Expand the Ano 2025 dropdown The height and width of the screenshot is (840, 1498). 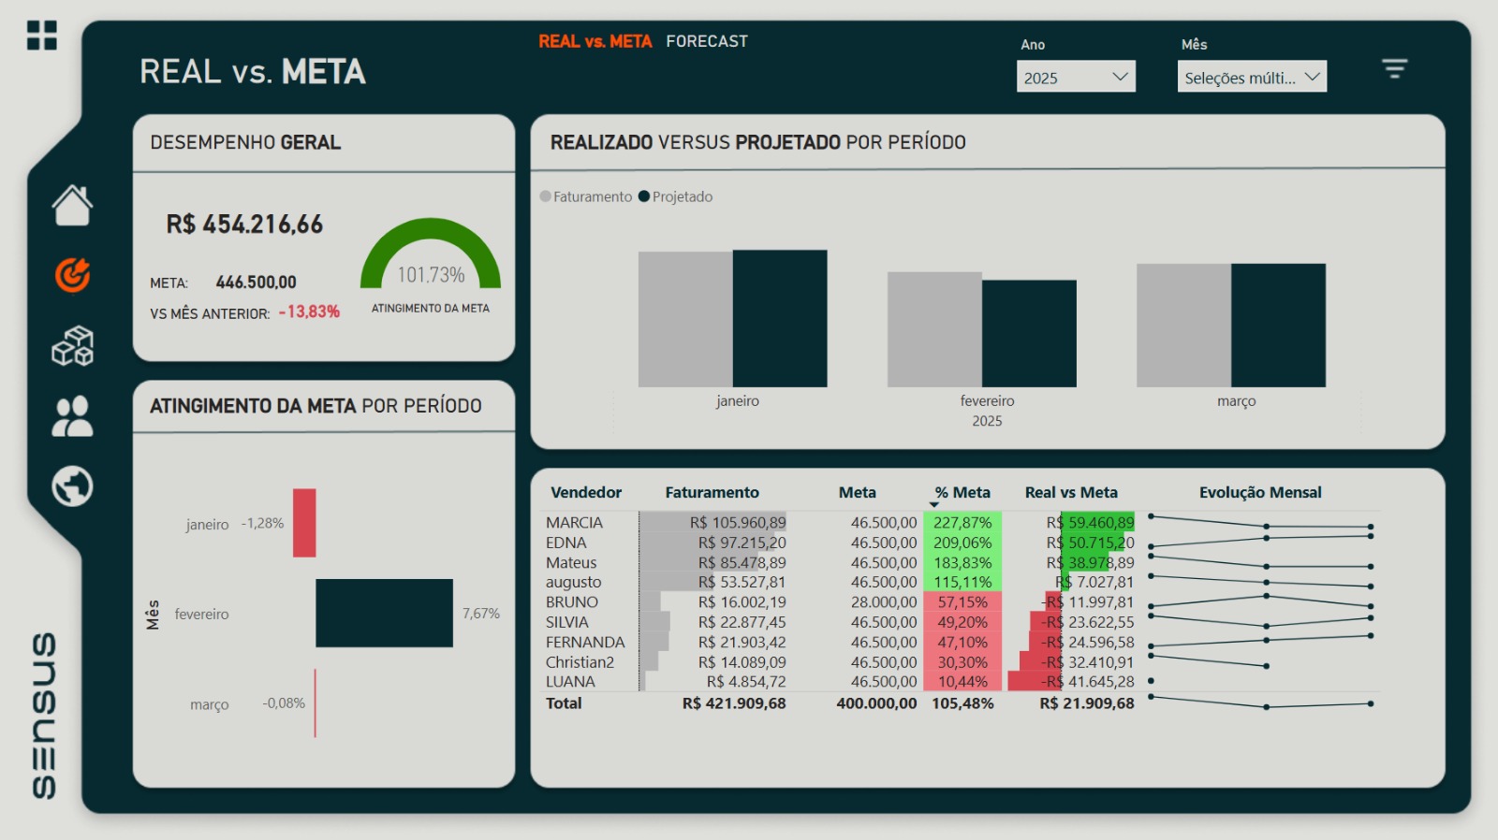click(x=1076, y=77)
